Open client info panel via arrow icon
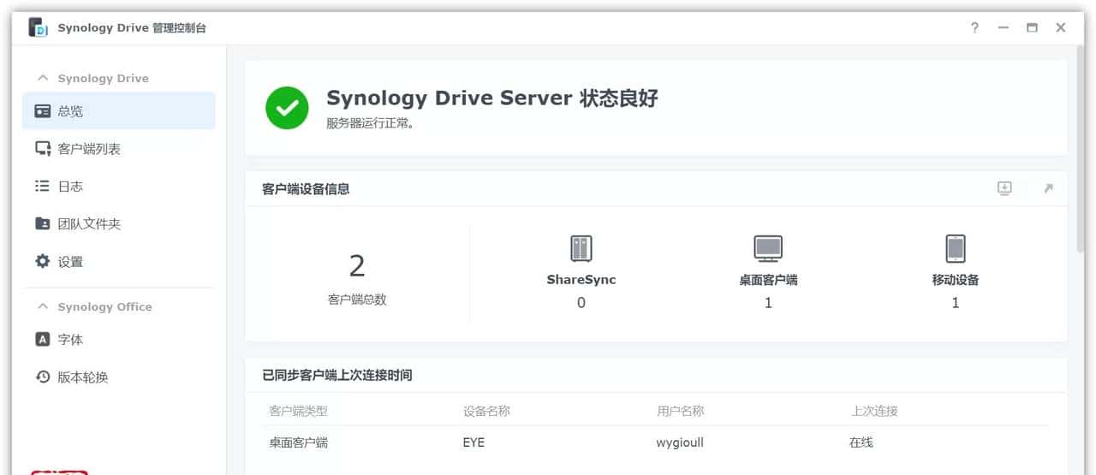The height and width of the screenshot is (475, 1096). (1048, 189)
